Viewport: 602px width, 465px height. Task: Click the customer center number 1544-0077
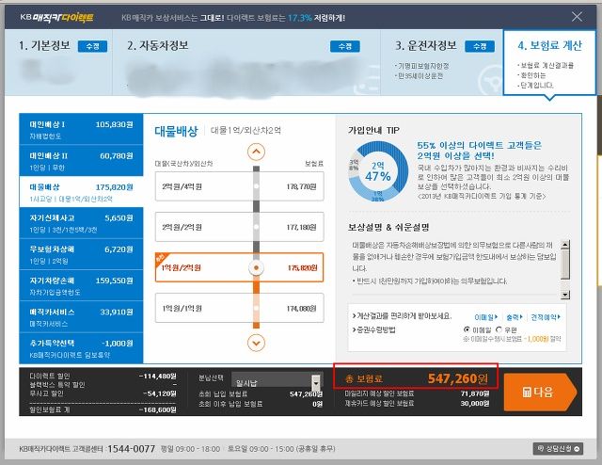(x=132, y=448)
